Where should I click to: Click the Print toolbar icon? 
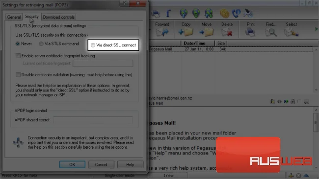point(250,32)
